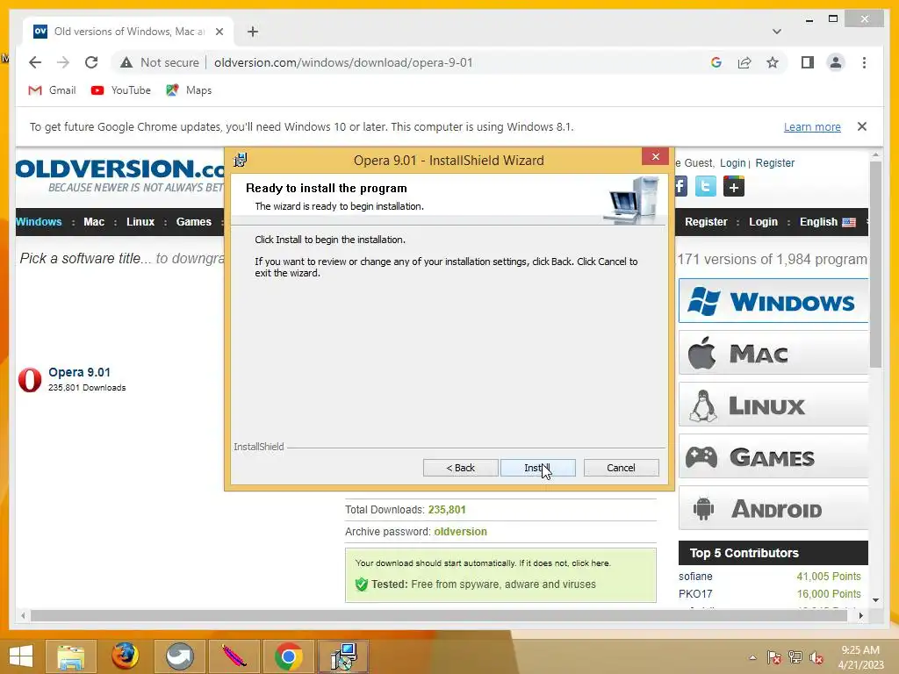The height and width of the screenshot is (674, 899).
Task: Click the horizontal page scrollbar
Action: click(x=439, y=615)
